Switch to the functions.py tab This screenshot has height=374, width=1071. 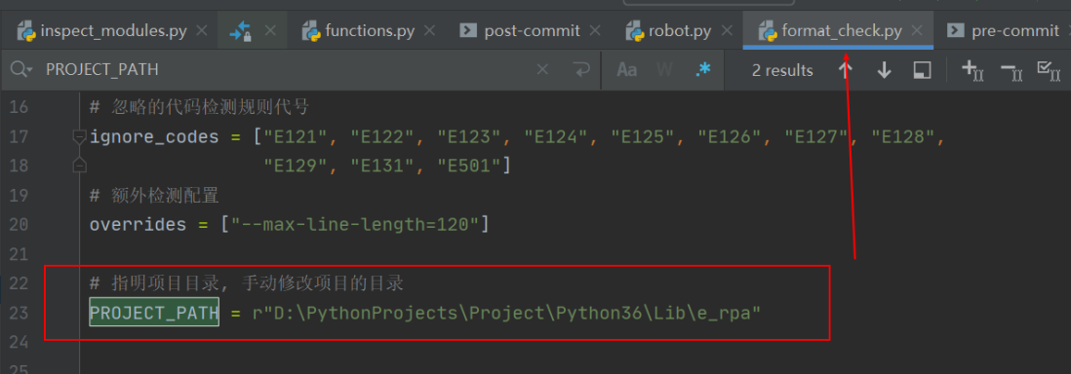click(359, 31)
